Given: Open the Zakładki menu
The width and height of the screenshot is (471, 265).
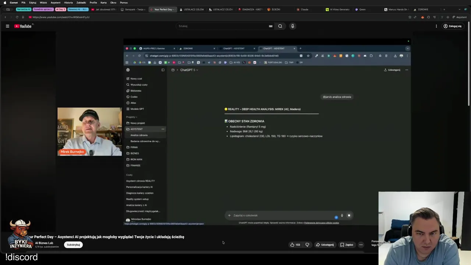Looking at the screenshot, I should (x=81, y=3).
